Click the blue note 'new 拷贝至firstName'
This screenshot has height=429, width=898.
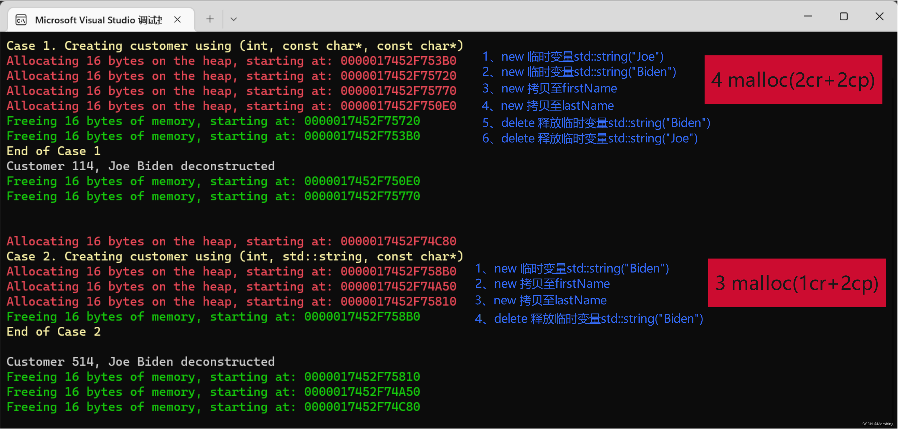click(x=549, y=88)
